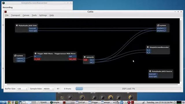Screen dimensions: 185x104
Task: Click the system playback node icon
Action: coord(158,25)
